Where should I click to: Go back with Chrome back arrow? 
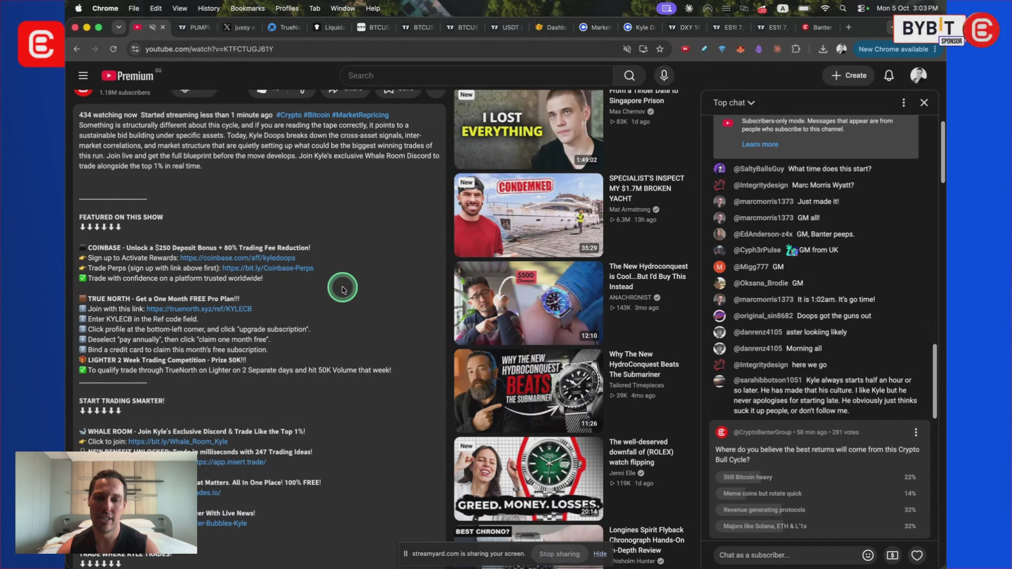77,49
